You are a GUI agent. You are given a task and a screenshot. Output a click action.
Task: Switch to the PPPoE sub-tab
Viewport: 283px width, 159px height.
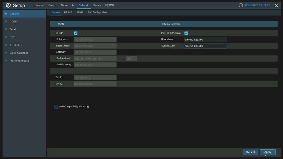68,12
